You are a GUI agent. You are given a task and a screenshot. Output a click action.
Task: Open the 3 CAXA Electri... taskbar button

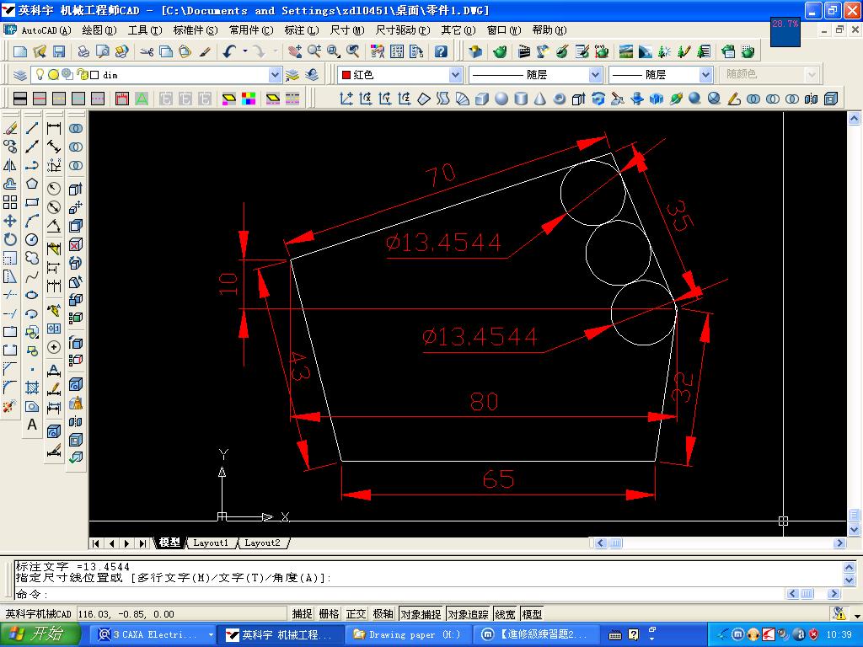pos(153,634)
